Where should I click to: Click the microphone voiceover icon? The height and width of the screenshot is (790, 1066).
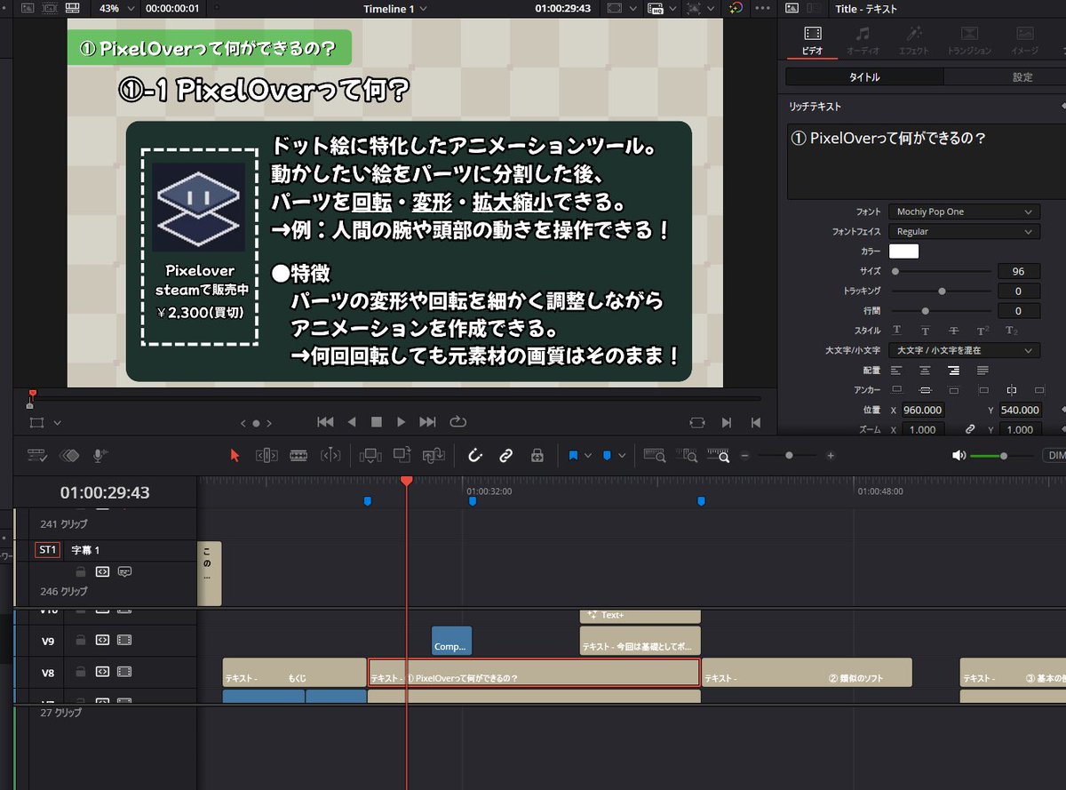[x=99, y=455]
